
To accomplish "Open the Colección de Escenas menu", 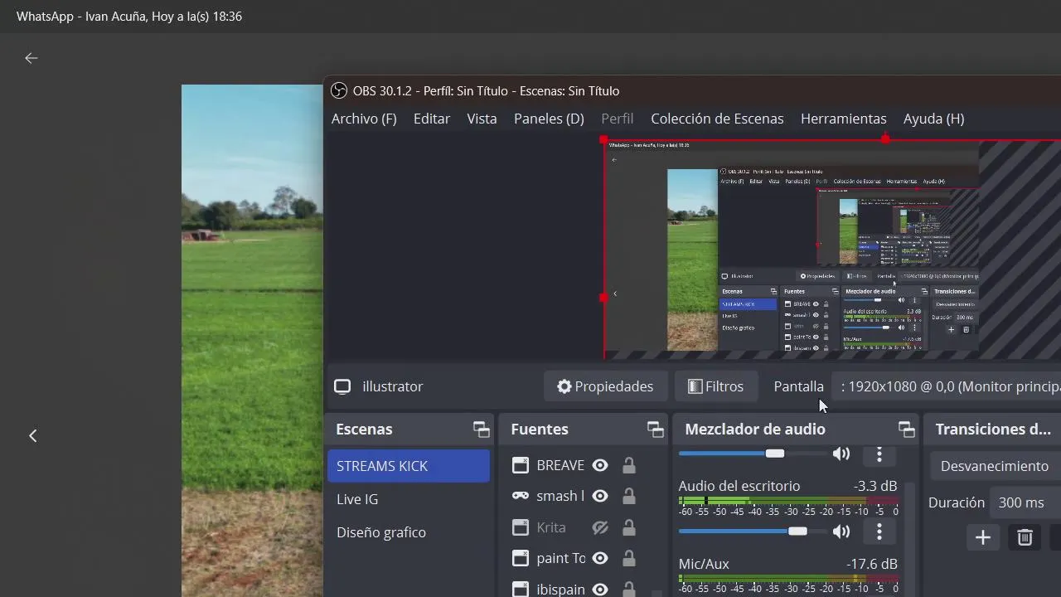I will 717,119.
